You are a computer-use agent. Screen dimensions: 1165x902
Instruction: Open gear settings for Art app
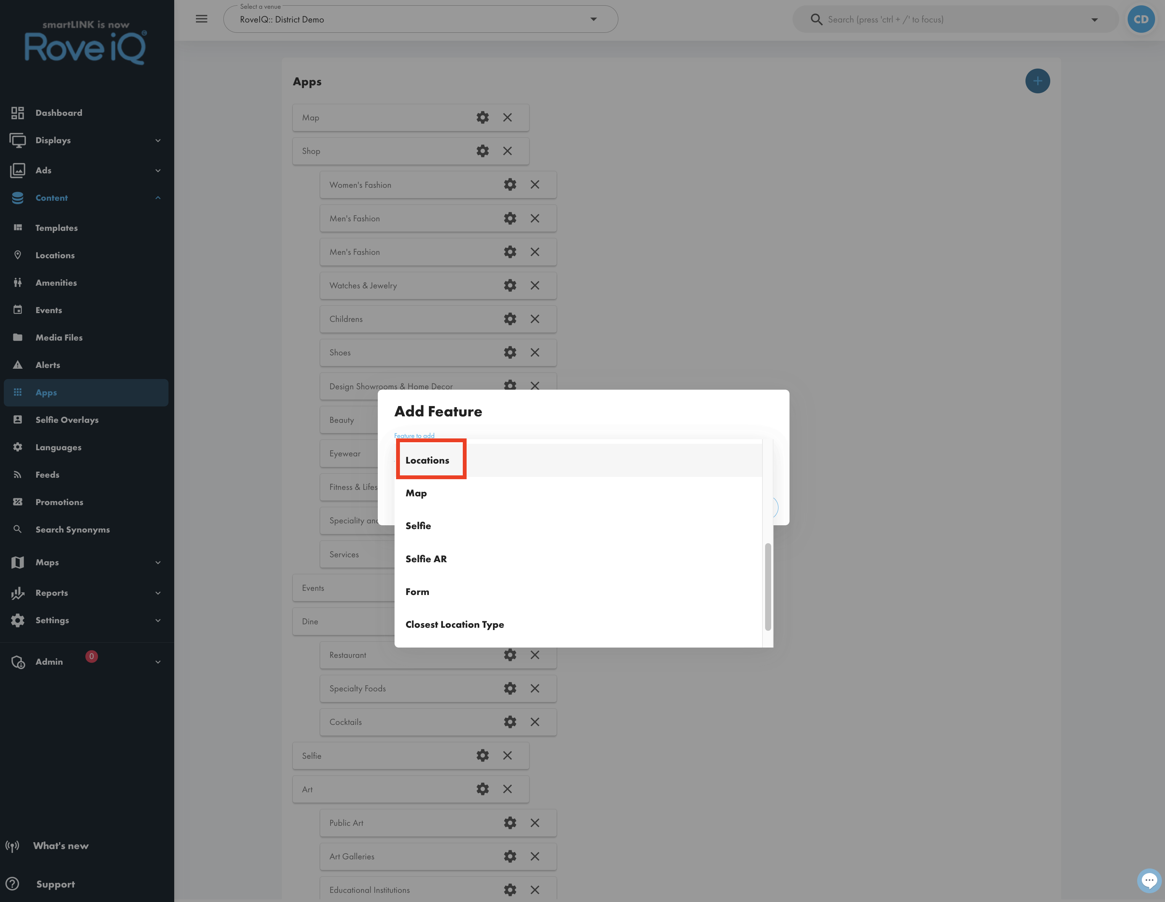482,789
